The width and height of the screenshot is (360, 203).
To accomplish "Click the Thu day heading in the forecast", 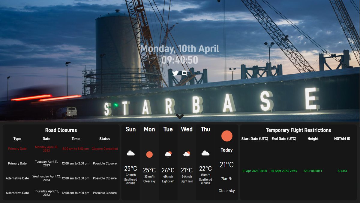I will point(205,129).
